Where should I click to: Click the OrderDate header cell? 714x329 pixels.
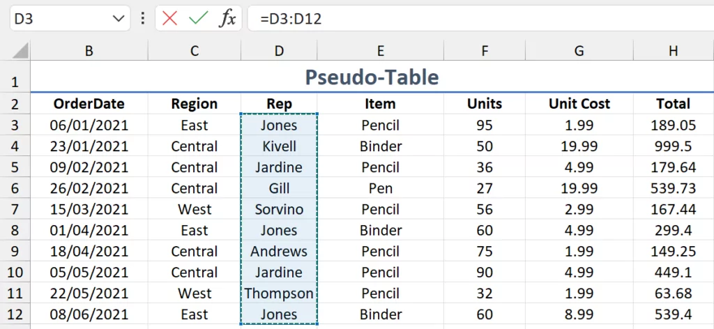pos(89,104)
